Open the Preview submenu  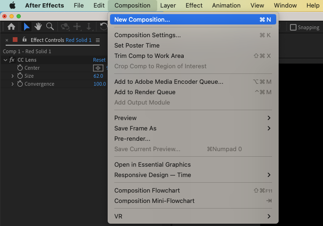193,118
